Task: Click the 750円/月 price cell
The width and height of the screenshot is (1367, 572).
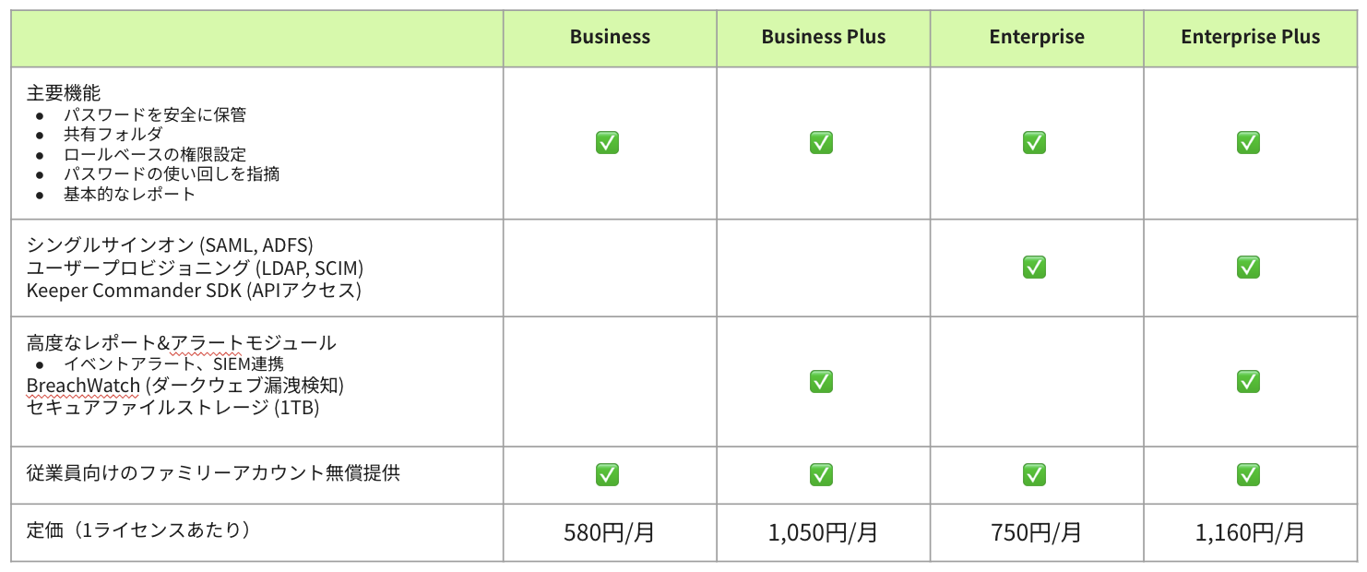Action: (1037, 532)
